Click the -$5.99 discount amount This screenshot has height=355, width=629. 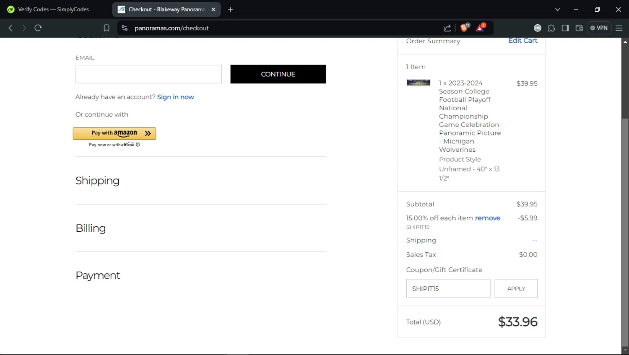click(528, 218)
